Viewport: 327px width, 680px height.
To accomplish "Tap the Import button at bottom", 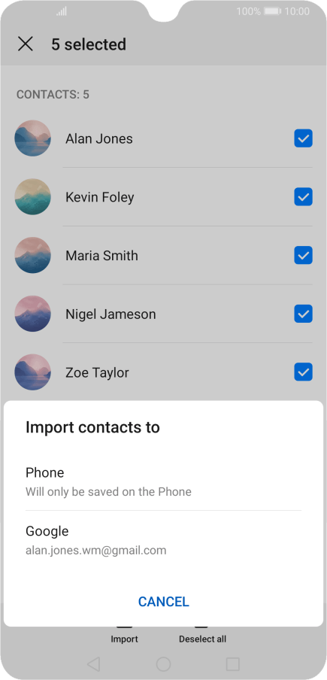I will click(124, 634).
